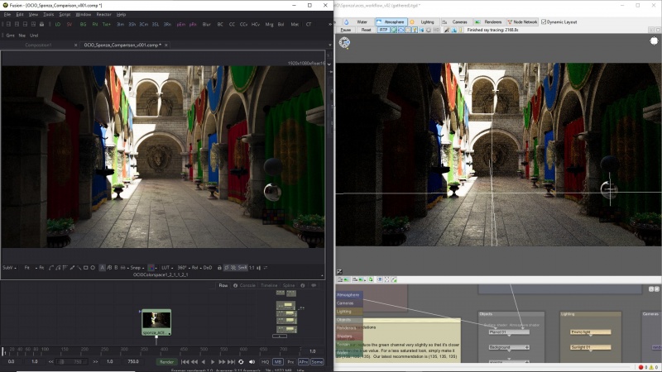Image resolution: width=662 pixels, height=372 pixels.
Task: Add a Saver (SV) tool in Fusion
Action: click(x=70, y=25)
